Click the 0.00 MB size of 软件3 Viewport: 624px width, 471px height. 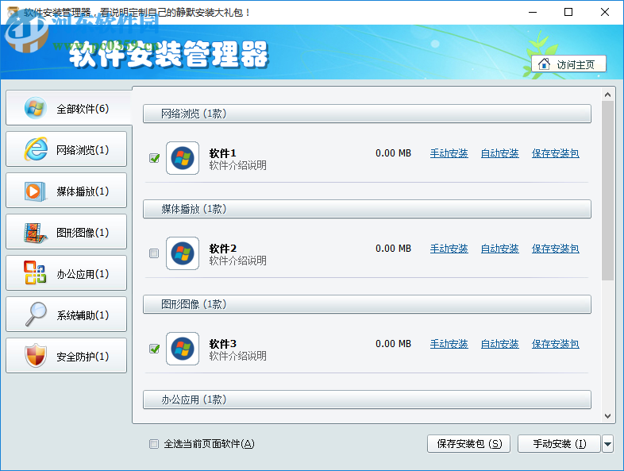[x=393, y=344]
